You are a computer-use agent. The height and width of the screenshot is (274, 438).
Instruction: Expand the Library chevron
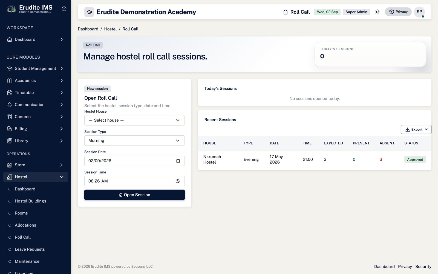click(62, 141)
